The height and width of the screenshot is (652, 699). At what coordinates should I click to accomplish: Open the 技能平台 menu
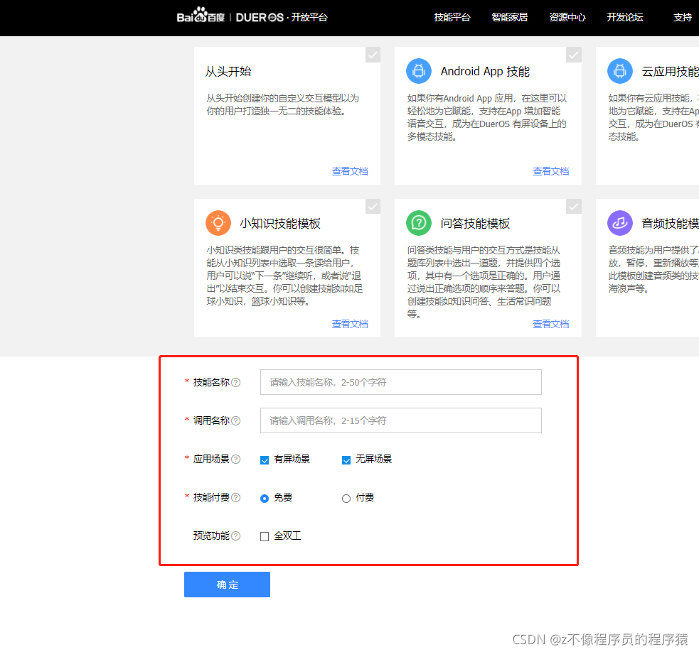tap(452, 17)
